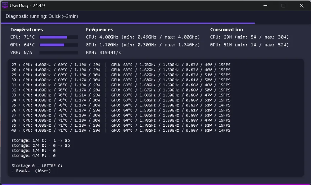Click the 'storage: 1/4 C:' line
Image resolution: width=311 pixels, height=185 pixels.
(41, 141)
